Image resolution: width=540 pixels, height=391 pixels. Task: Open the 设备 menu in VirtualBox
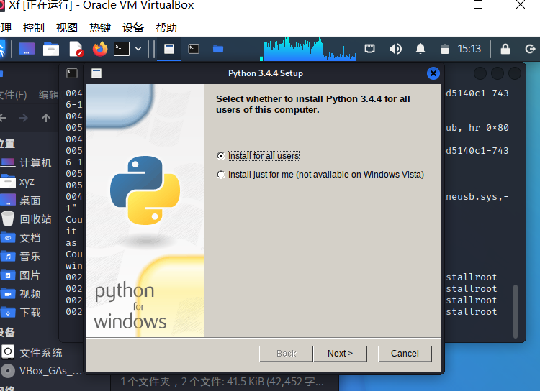[133, 27]
